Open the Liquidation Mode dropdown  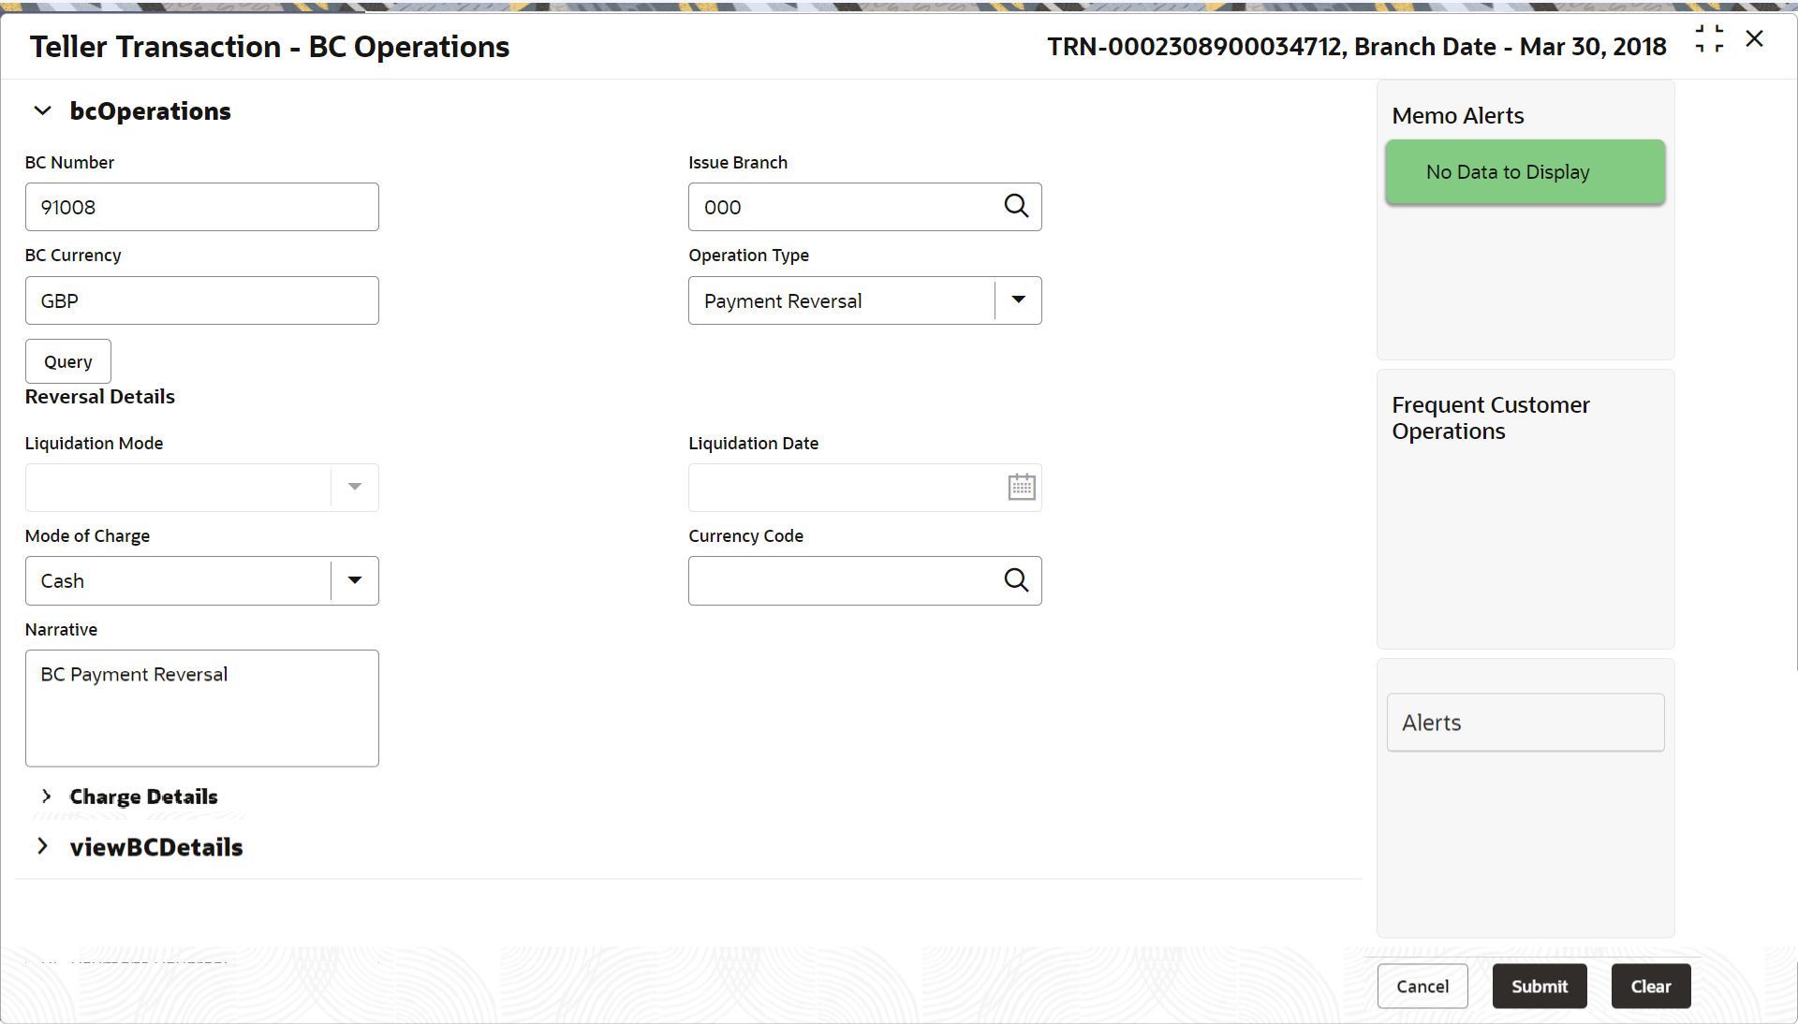355,487
